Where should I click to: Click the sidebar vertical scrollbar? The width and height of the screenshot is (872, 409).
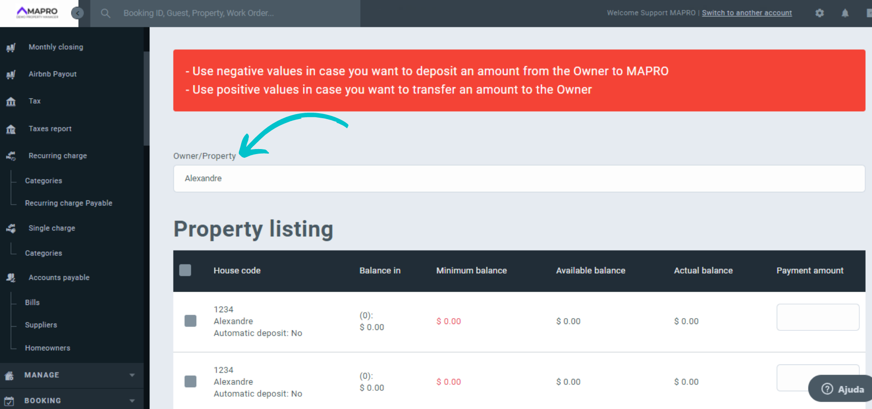coord(146,98)
